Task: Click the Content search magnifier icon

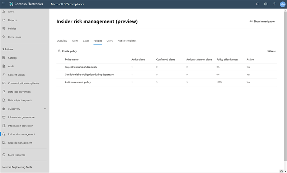Action: tap(4, 75)
